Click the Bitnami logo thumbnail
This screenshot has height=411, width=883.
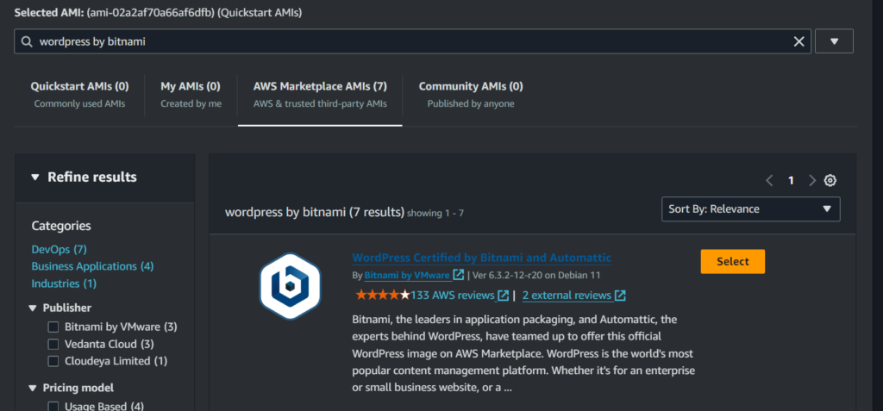290,286
